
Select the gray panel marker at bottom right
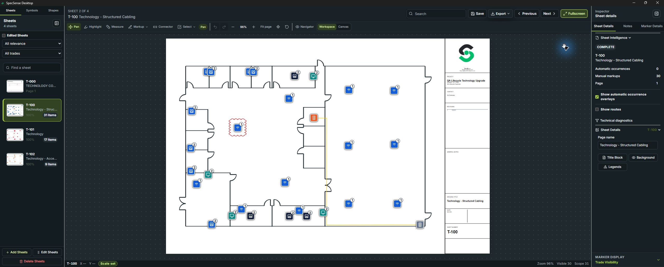point(420,225)
